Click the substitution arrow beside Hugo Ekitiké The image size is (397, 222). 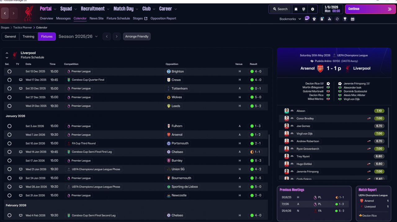point(369,164)
